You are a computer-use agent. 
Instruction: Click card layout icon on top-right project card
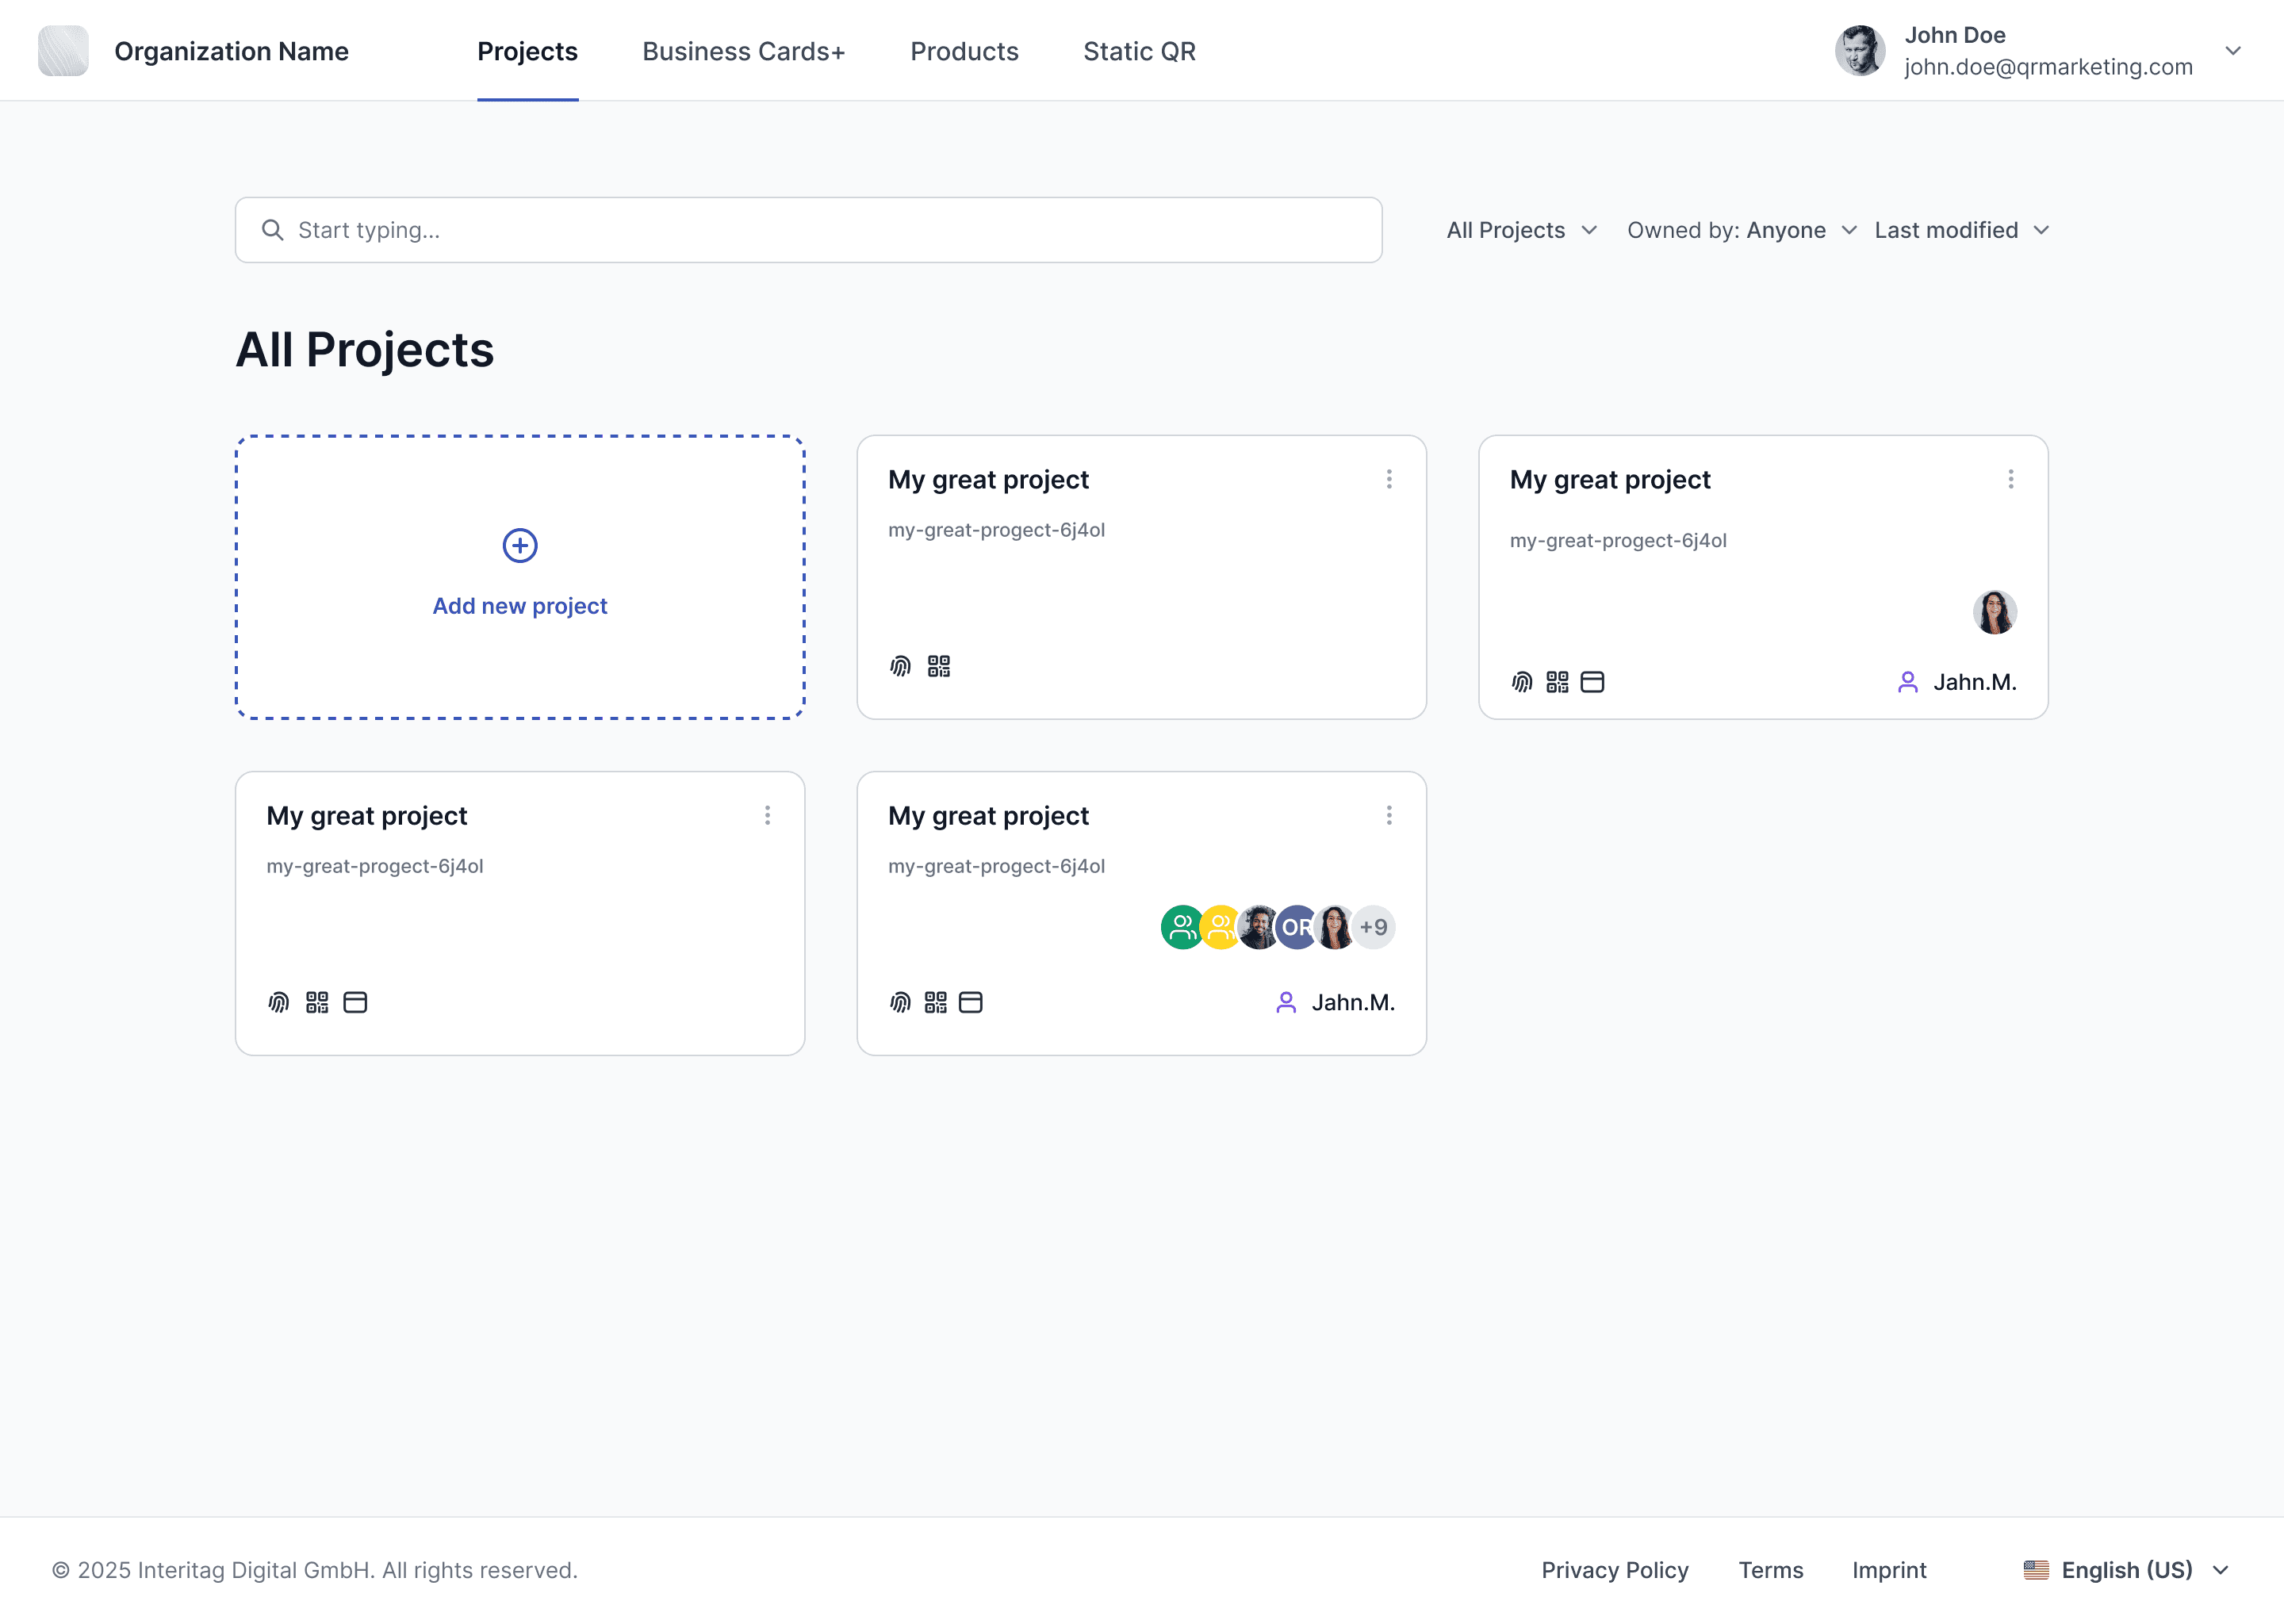click(1592, 682)
